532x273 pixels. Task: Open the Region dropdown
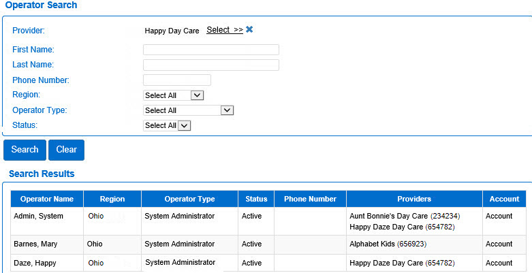[x=173, y=95]
